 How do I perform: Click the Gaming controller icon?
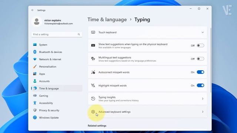[x=35, y=96]
